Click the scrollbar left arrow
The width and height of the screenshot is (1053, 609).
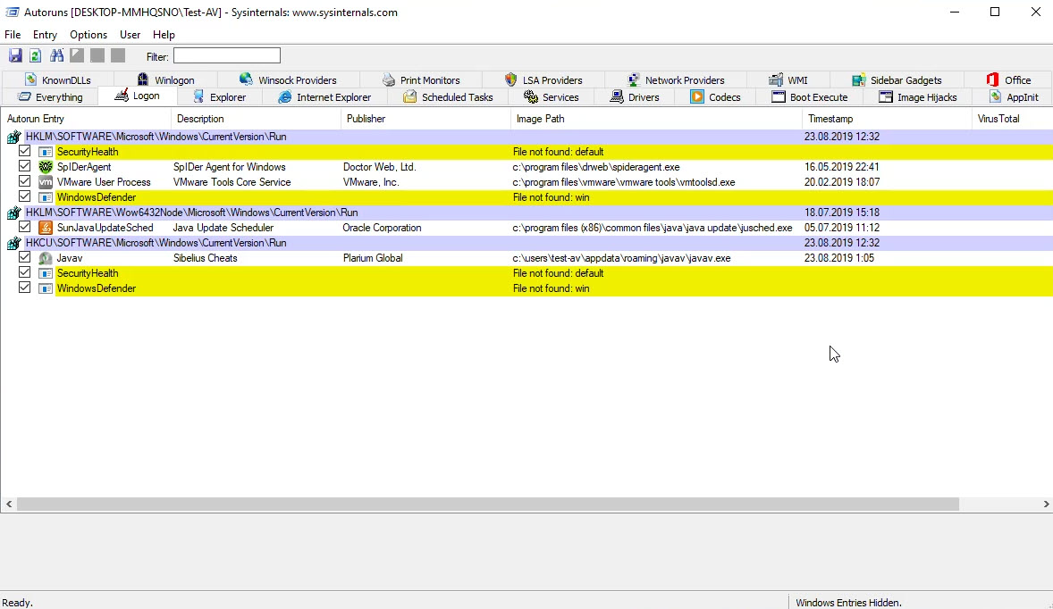(x=9, y=504)
